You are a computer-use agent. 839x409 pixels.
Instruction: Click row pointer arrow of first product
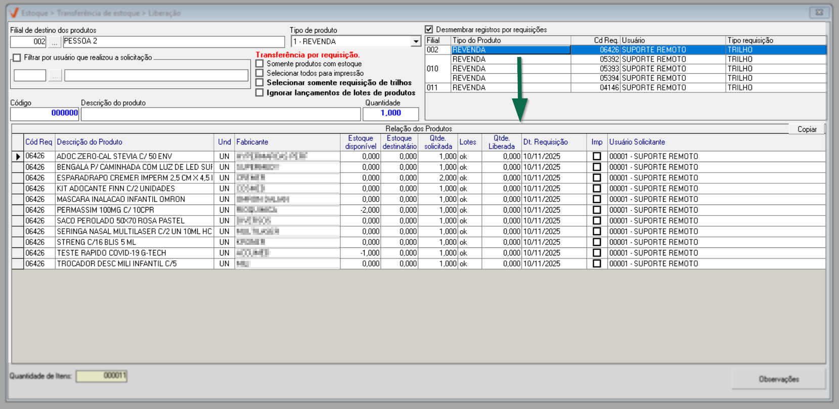point(18,157)
